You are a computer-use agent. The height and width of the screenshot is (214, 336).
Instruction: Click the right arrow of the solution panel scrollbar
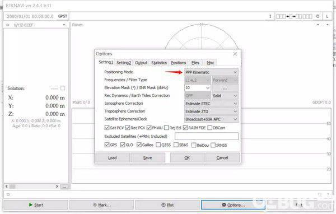pos(57,187)
